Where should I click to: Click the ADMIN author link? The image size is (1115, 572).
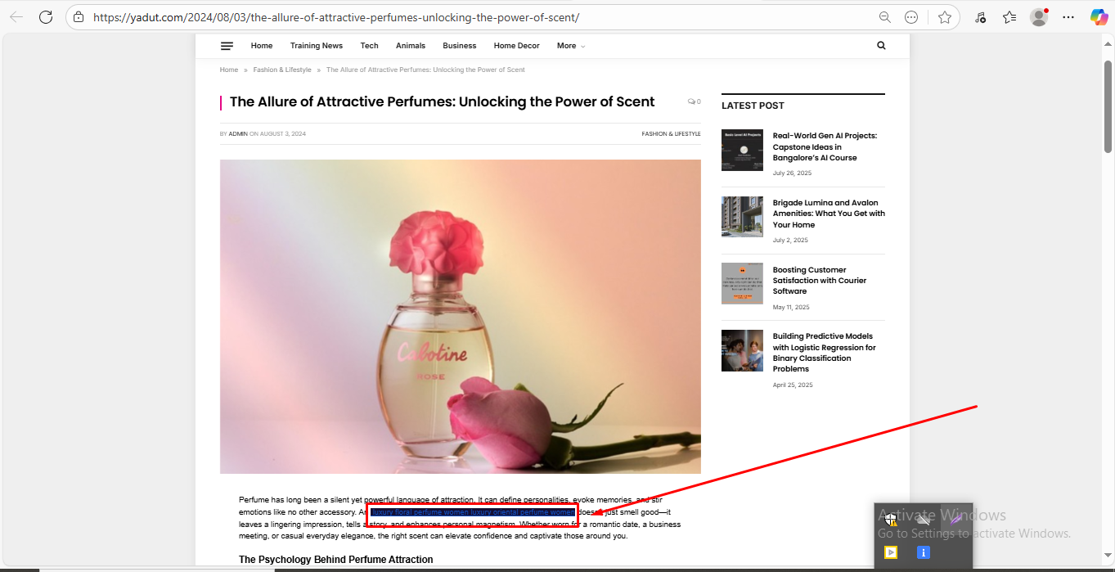point(238,133)
